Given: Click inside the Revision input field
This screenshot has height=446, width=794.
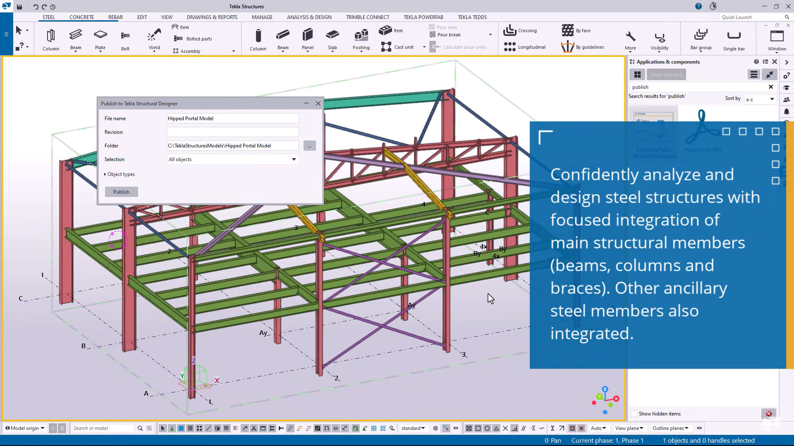Looking at the screenshot, I should [232, 132].
